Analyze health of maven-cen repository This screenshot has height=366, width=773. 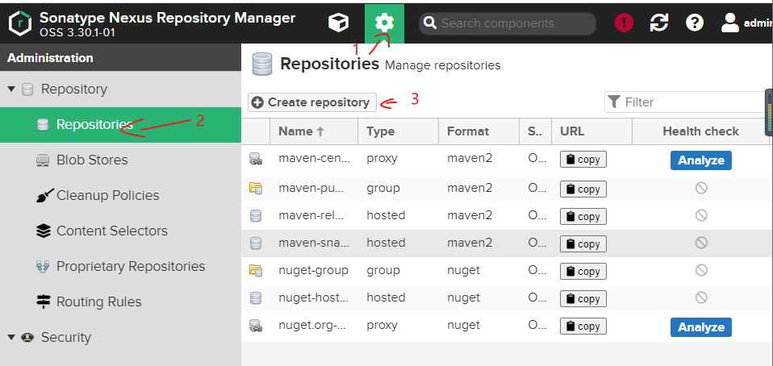click(x=700, y=160)
